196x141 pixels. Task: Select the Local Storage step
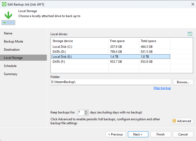click(x=23, y=58)
